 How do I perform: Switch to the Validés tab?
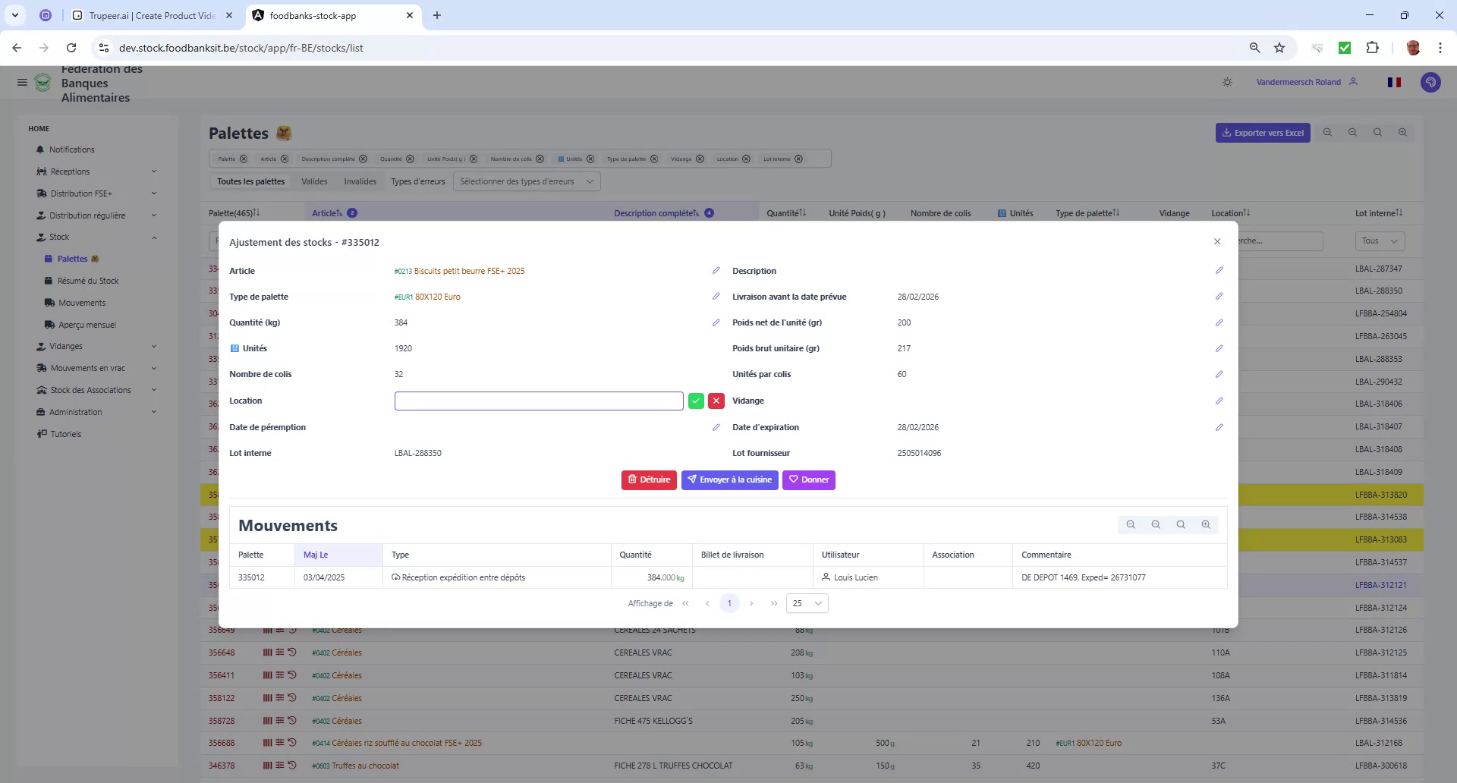(x=314, y=181)
